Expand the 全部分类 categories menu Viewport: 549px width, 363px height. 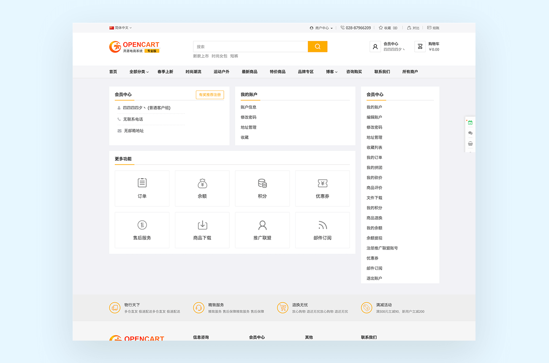click(139, 72)
